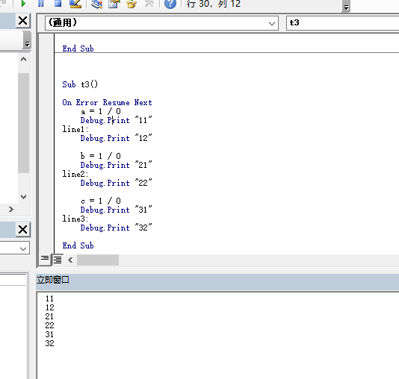Close the Project Explorer panel
Viewport: 399px width, 379px height.
(23, 21)
